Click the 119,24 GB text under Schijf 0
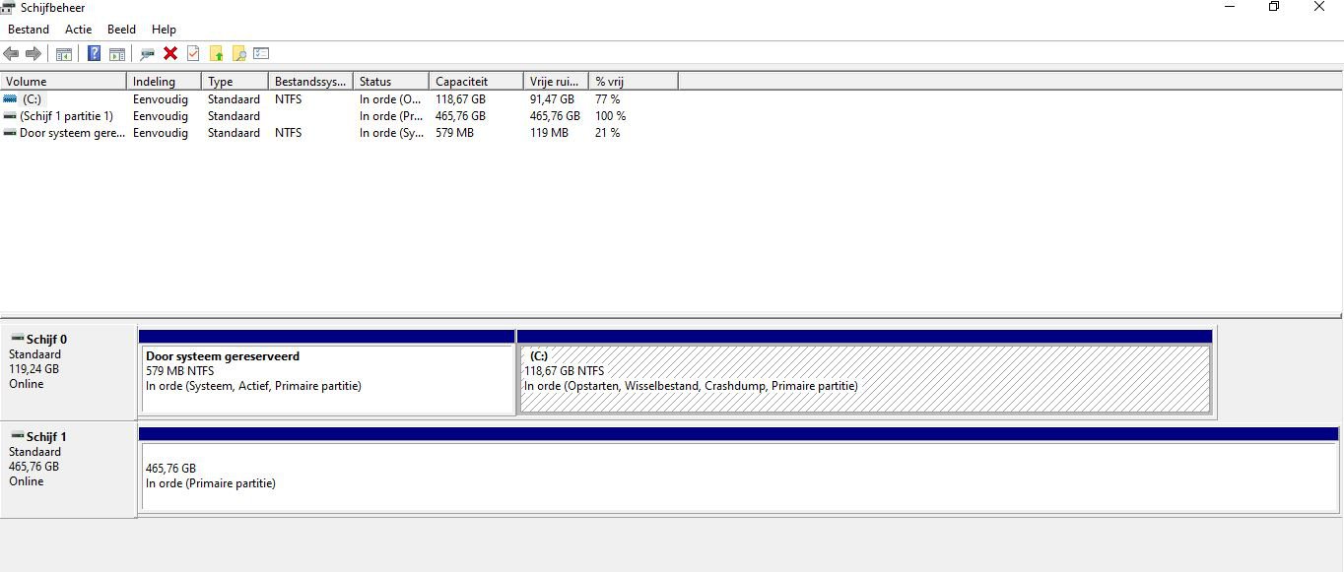 point(34,369)
